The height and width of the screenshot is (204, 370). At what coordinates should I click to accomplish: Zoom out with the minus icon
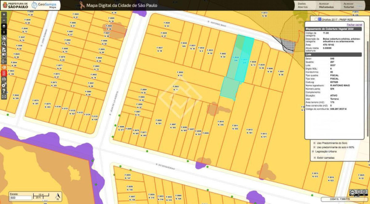(x=4, y=20)
